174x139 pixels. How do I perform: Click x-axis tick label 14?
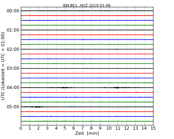pos(144,128)
